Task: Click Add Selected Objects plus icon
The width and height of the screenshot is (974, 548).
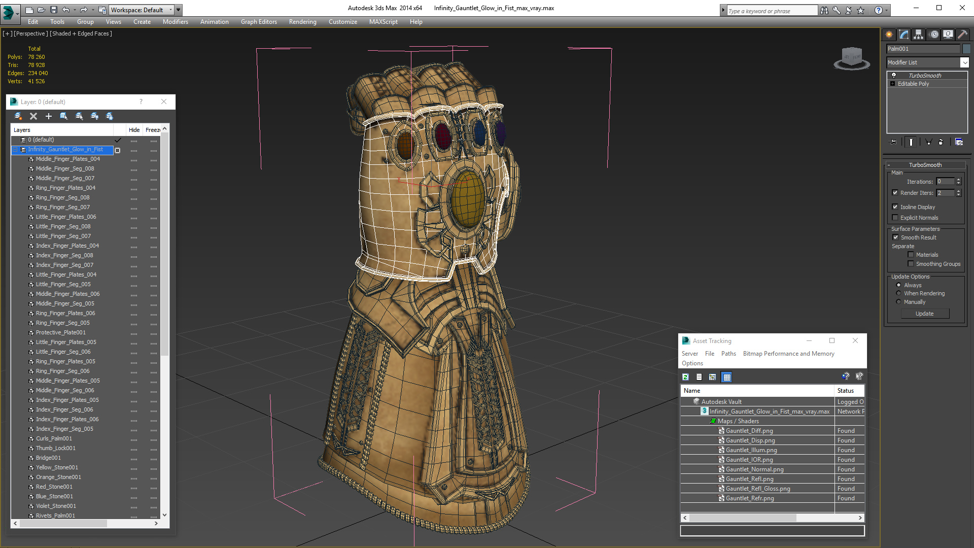Action: [x=49, y=116]
